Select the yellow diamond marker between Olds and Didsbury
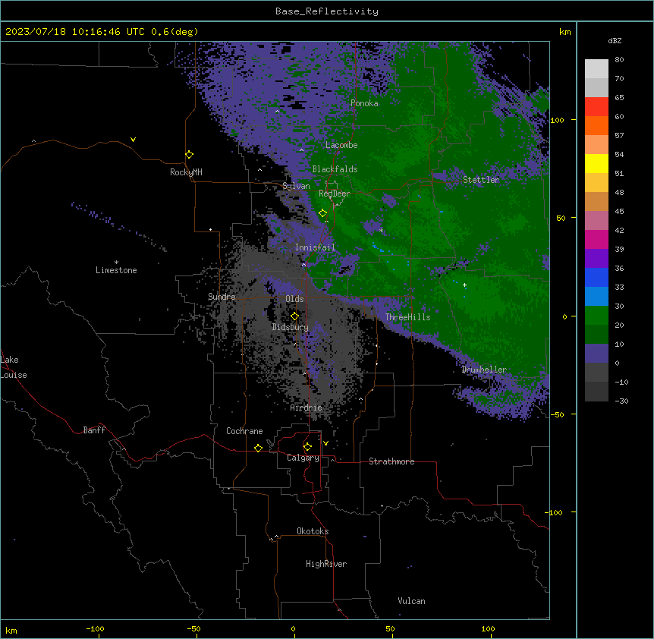Screen dimensions: 654x639 (x=294, y=316)
